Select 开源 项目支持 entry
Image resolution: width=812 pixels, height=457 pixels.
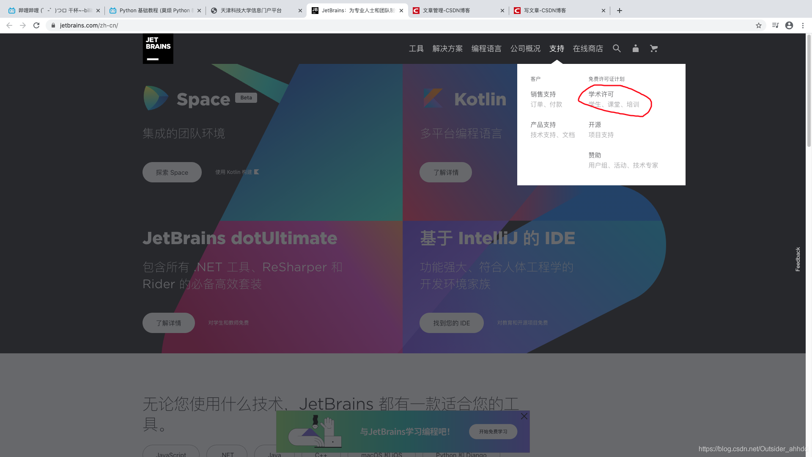601,129
